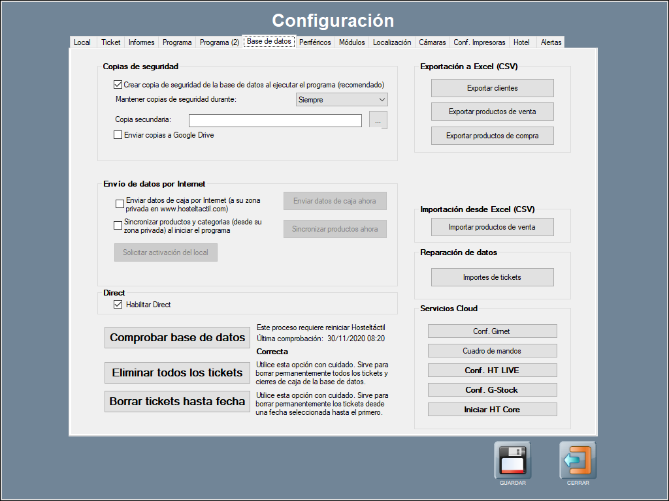Click the Iniciar HT Core button
This screenshot has height=501, width=669.
[492, 410]
